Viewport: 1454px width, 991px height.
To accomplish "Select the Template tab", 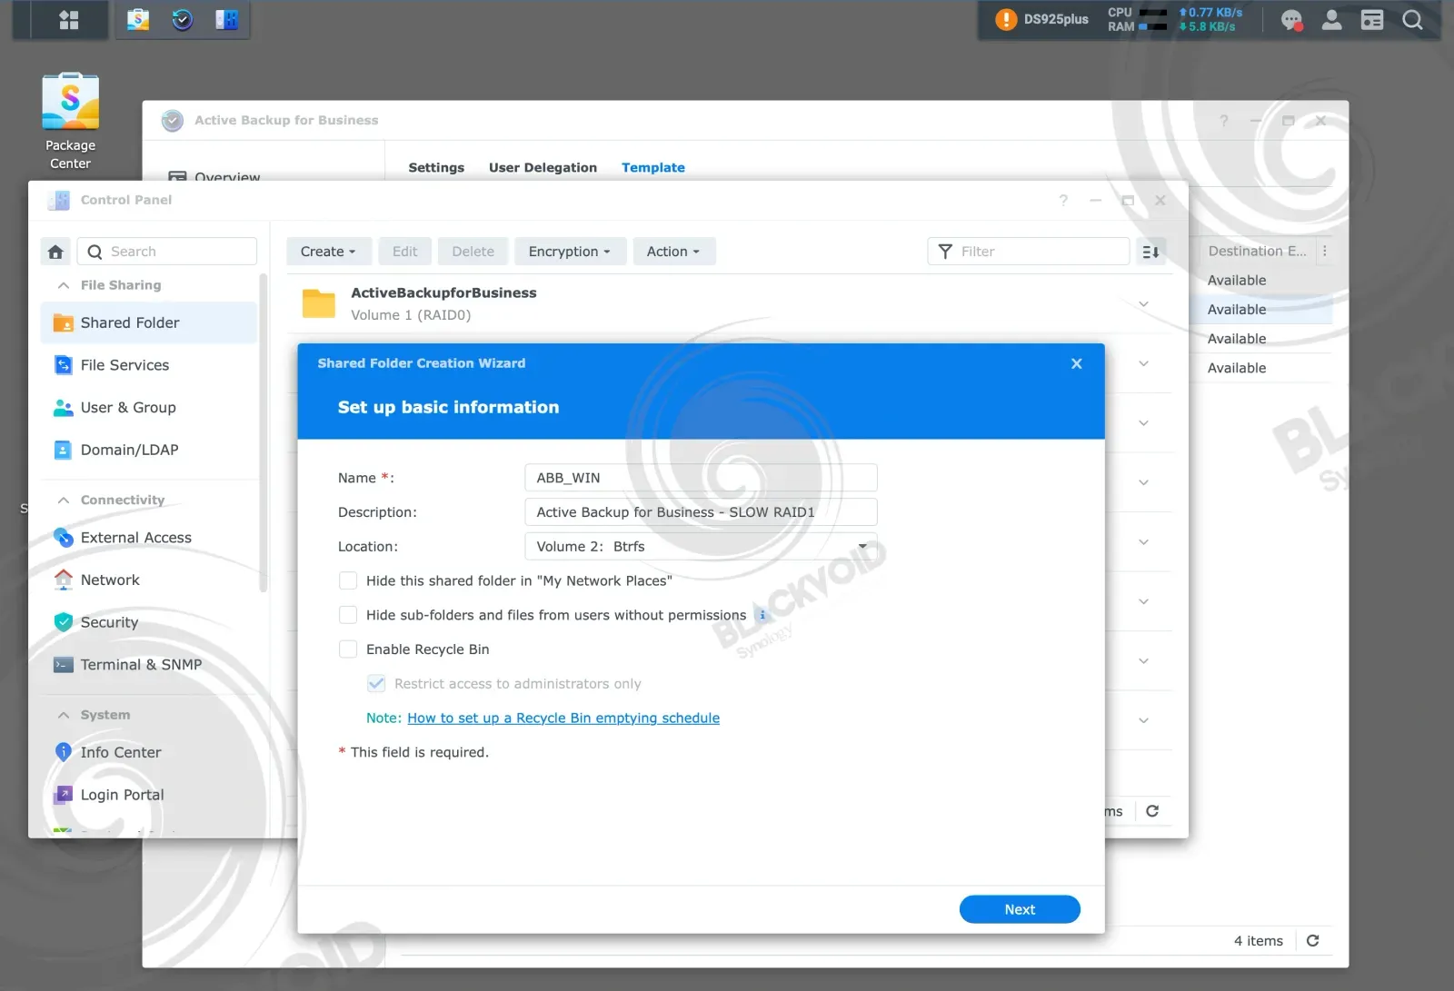I will 653,167.
